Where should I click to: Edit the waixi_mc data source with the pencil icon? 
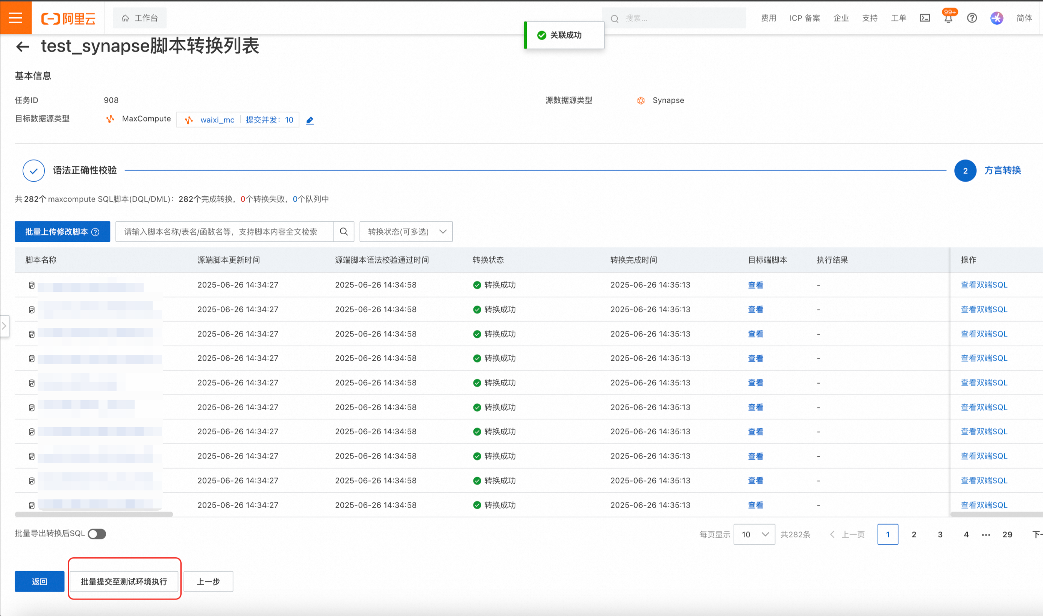310,120
